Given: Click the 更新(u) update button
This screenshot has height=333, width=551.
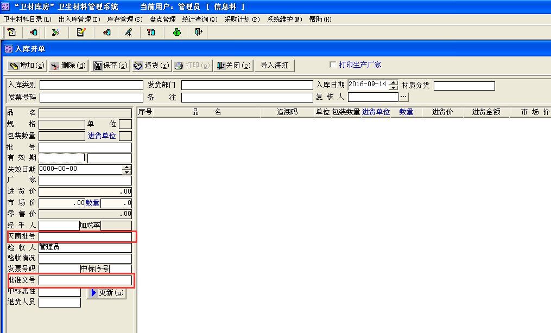Looking at the screenshot, I should tap(106, 293).
